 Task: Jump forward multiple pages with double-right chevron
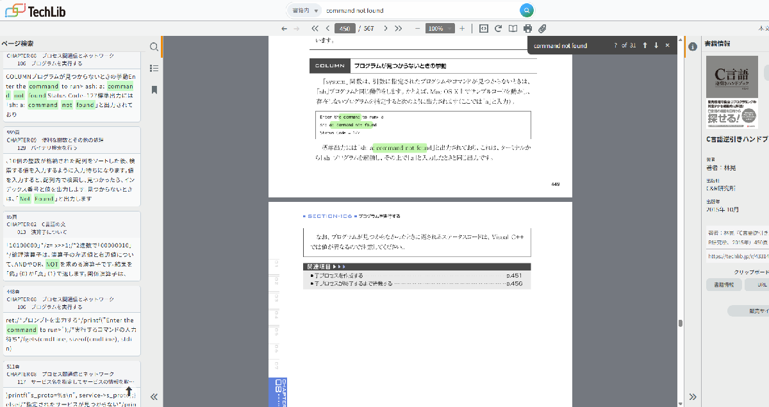[399, 29]
